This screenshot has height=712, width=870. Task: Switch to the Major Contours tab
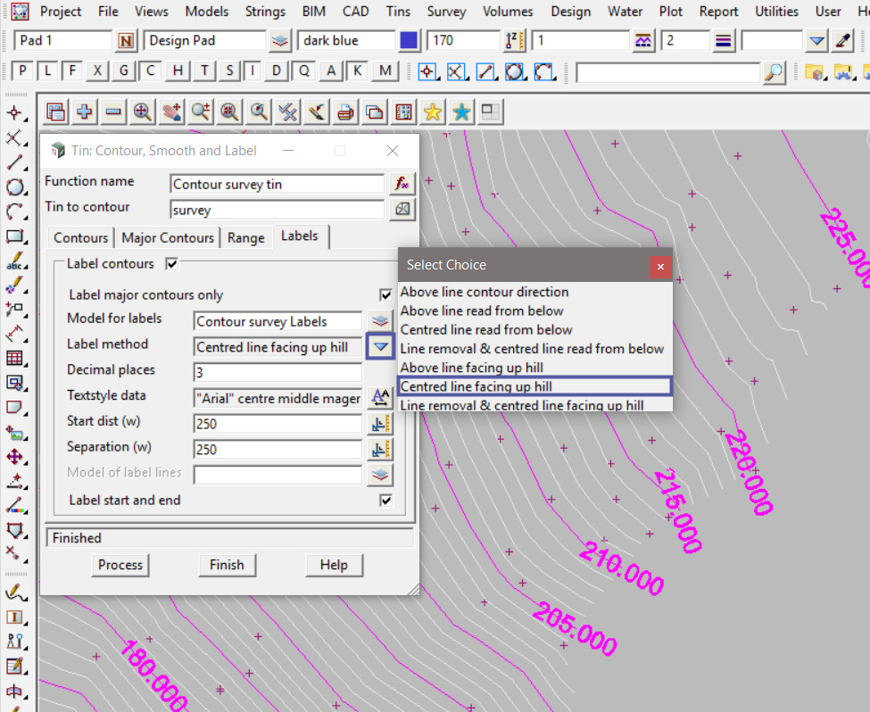(168, 237)
